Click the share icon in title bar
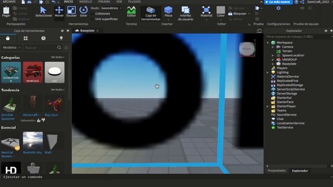This screenshot has height=187, width=333. coord(302,2)
